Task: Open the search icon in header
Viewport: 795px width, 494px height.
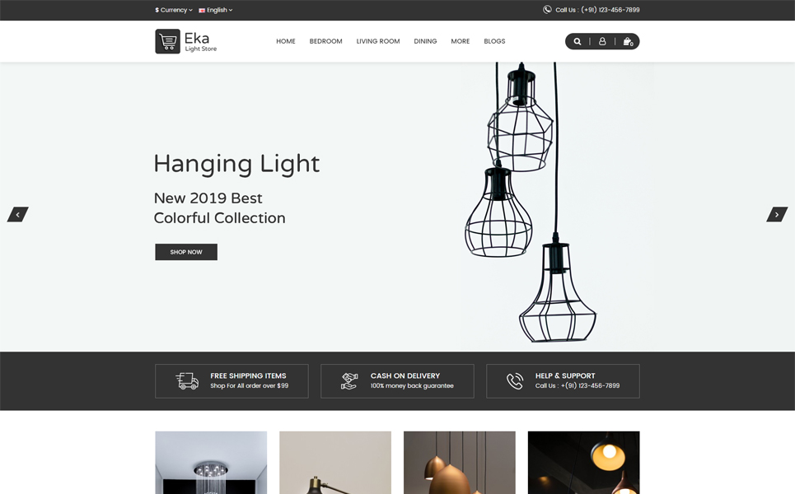Action: (x=577, y=41)
